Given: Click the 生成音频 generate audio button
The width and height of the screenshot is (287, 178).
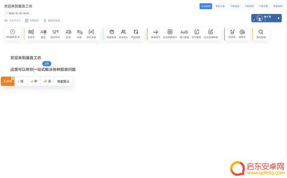Looking at the screenshot, I should click(x=206, y=6).
